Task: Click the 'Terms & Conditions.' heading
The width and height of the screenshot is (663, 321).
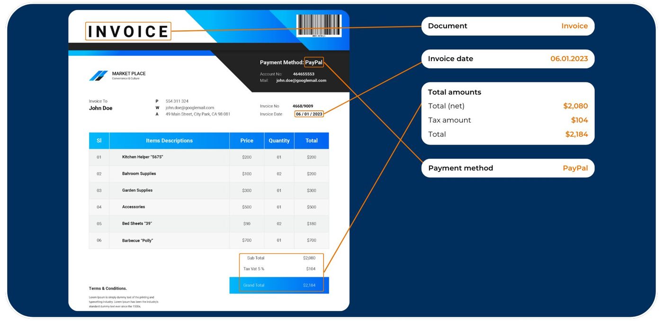Action: click(x=108, y=288)
